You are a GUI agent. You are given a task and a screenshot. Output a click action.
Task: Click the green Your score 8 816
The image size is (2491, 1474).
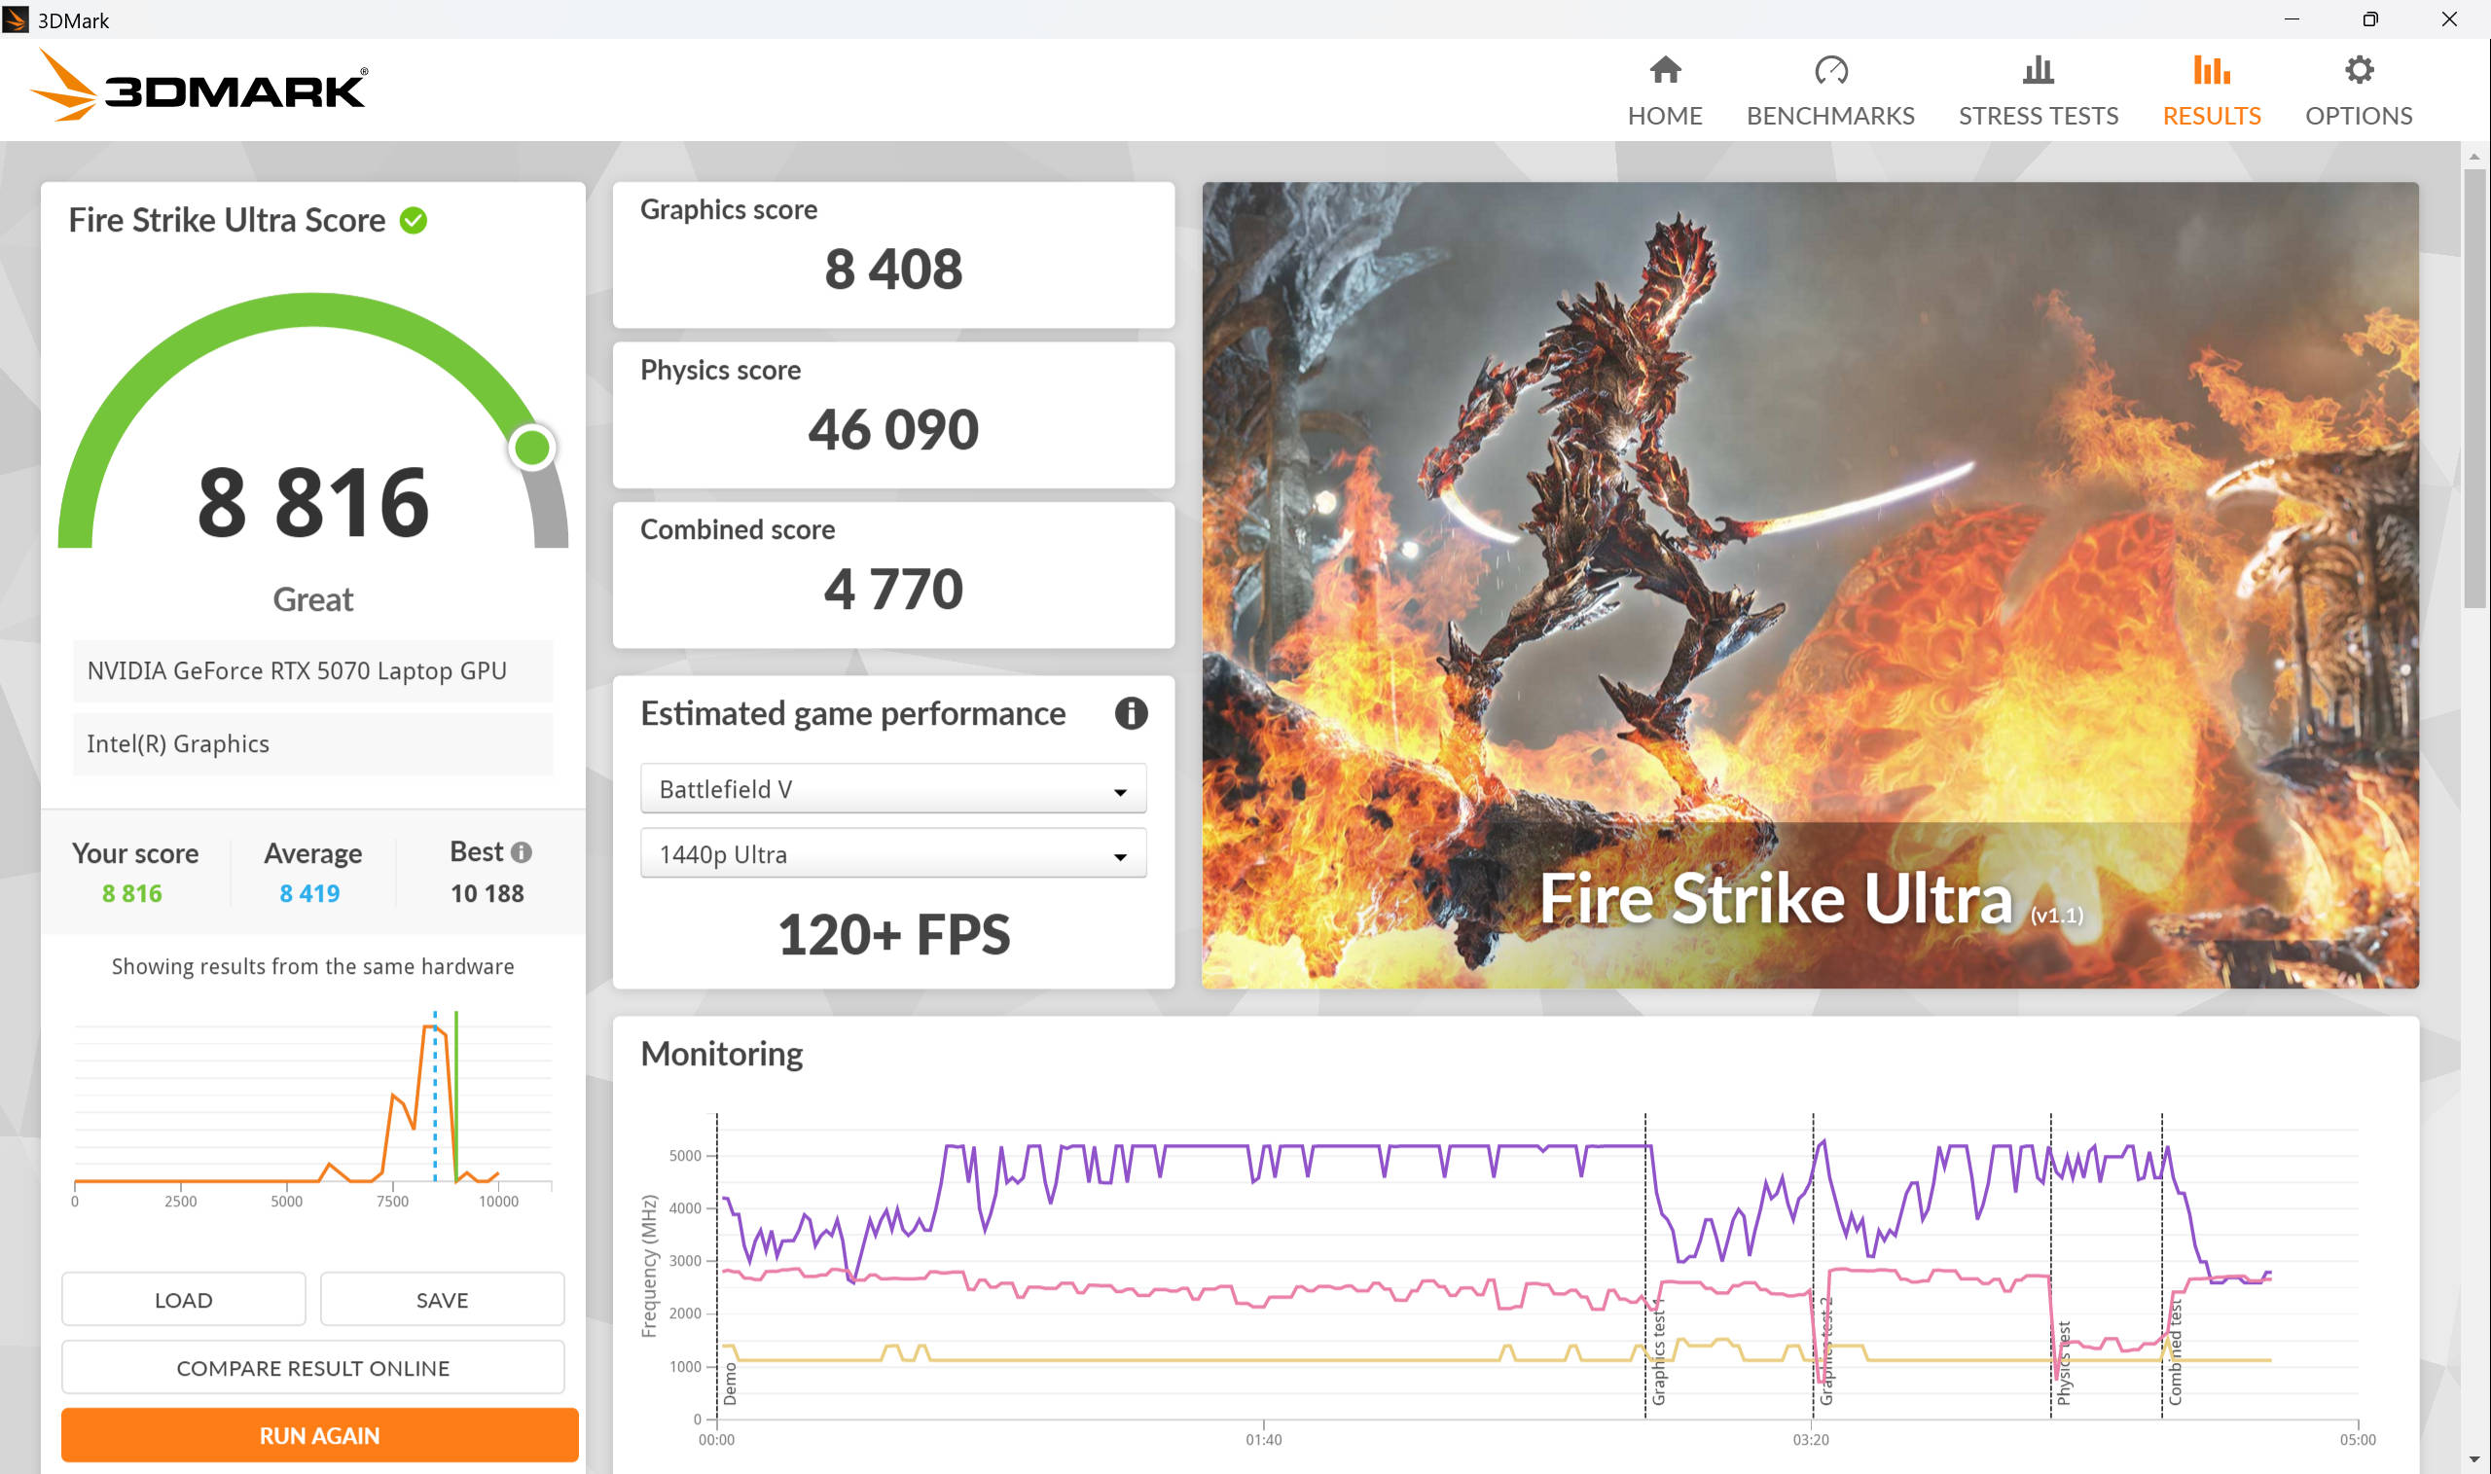132,893
